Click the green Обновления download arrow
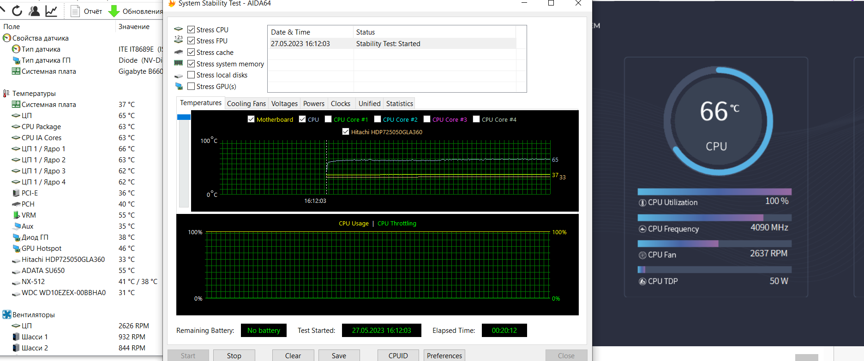864x361 pixels. tap(114, 11)
